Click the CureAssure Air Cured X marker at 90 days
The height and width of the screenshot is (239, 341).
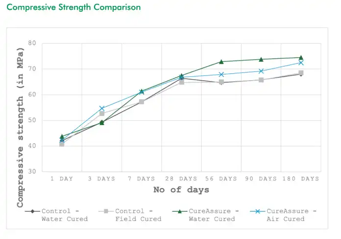tap(261, 71)
